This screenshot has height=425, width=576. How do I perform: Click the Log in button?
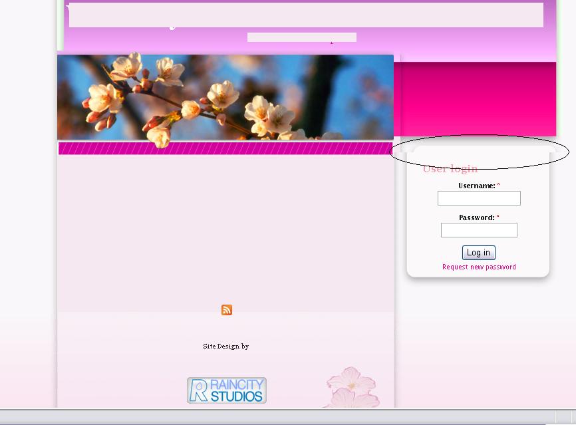(479, 252)
